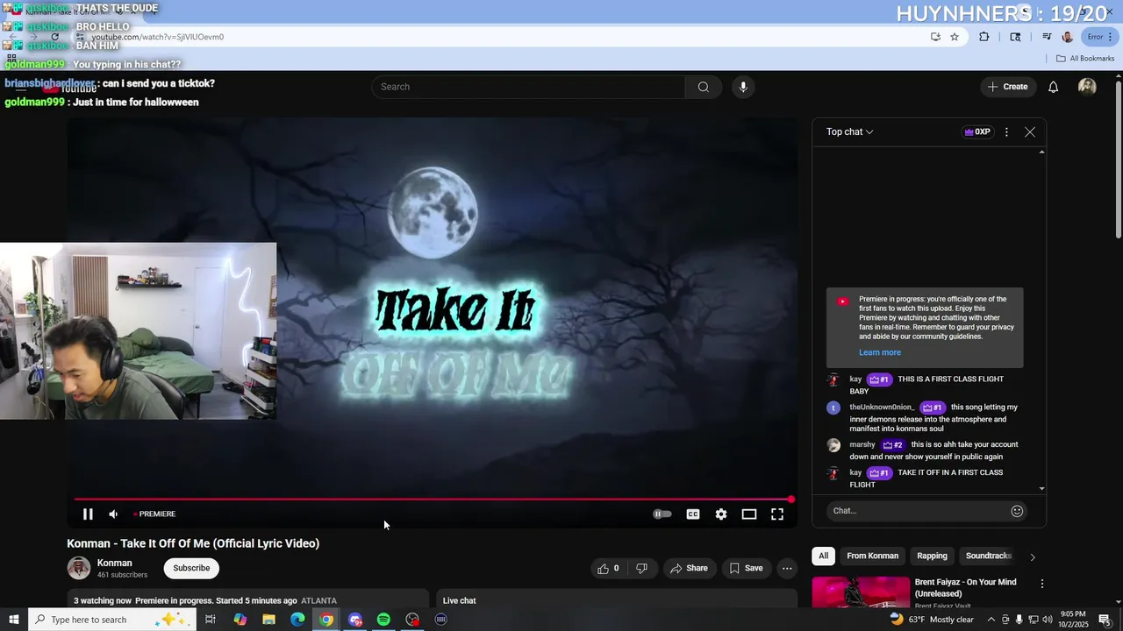
Task: Click the Chat message input
Action: pyautogui.click(x=915, y=511)
